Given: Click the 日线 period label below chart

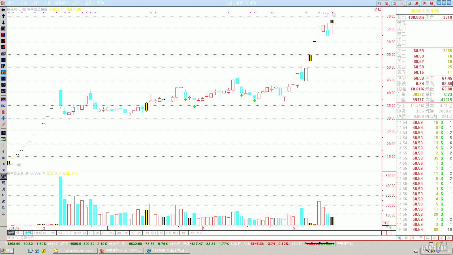Looking at the screenshot, I should coord(389,228).
